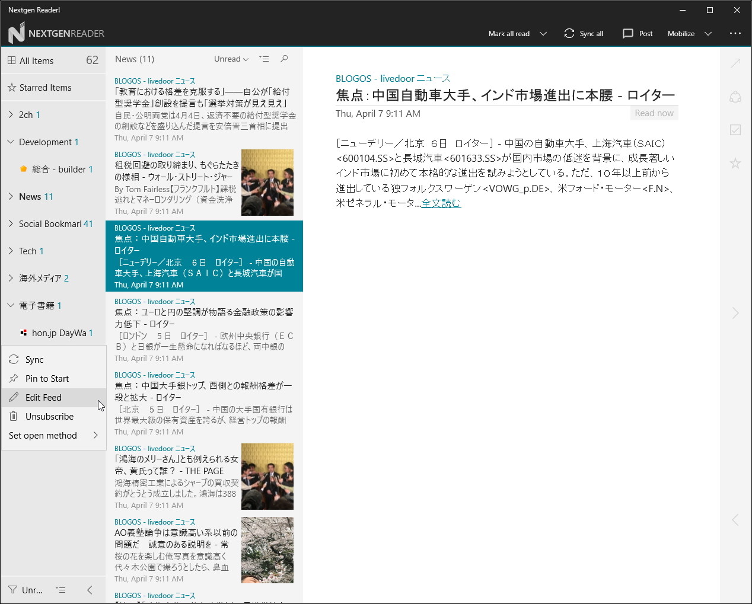Open the Unread dropdown above the article list

point(231,59)
